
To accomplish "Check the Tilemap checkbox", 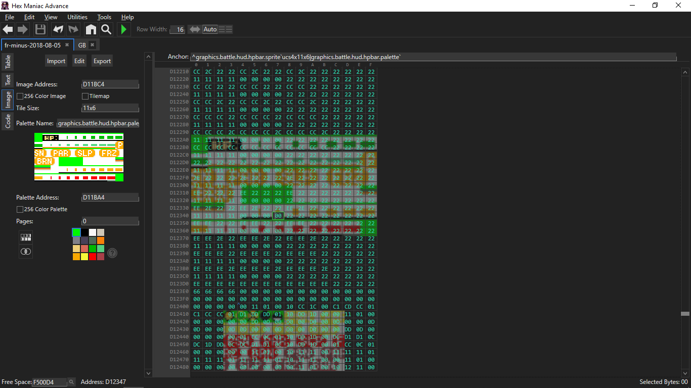I will click(85, 96).
